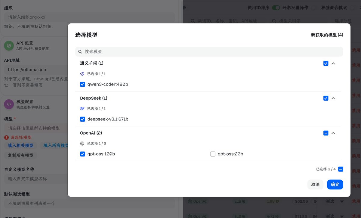The width and height of the screenshot is (361, 218).
Task: Click the green API 配置 section icon
Action: pyautogui.click(x=9, y=46)
